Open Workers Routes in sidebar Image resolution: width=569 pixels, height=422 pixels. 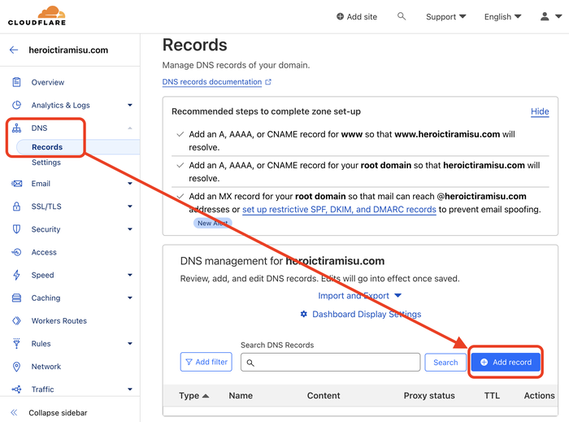point(59,320)
